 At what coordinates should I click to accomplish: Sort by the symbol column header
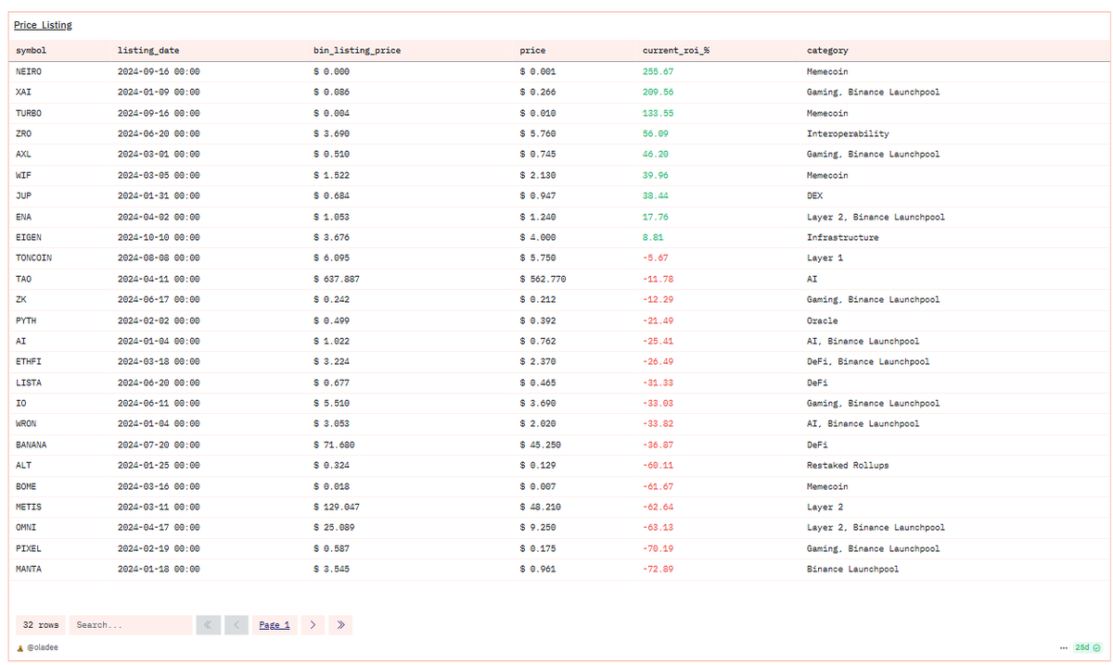[x=32, y=50]
